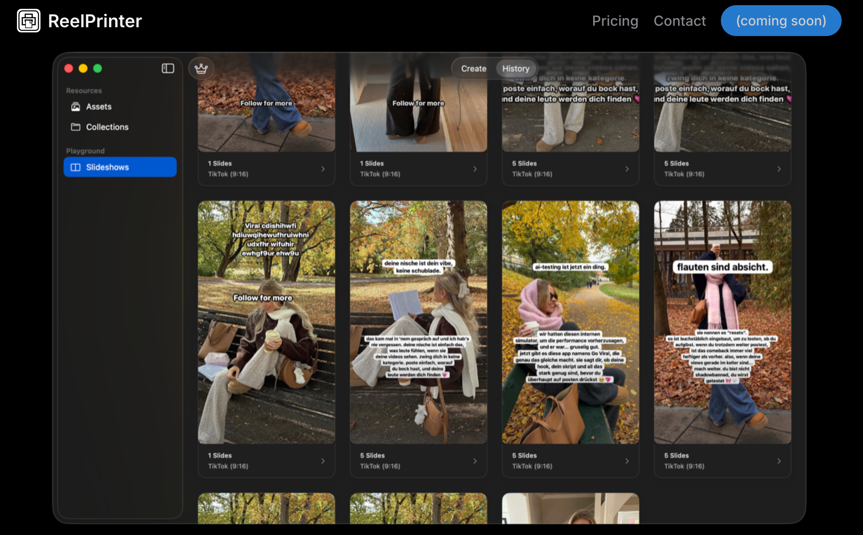863x535 pixels.
Task: Open the Pricing page link
Action: [615, 21]
